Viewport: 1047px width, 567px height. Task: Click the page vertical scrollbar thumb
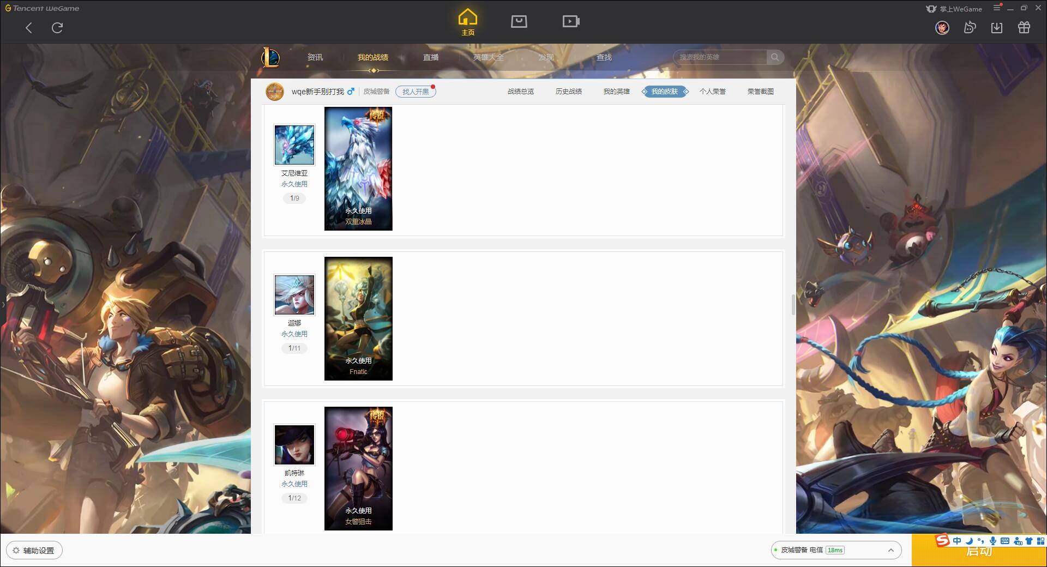(x=793, y=305)
